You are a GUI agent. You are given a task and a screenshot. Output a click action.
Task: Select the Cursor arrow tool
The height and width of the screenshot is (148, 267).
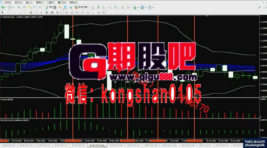(2, 12)
